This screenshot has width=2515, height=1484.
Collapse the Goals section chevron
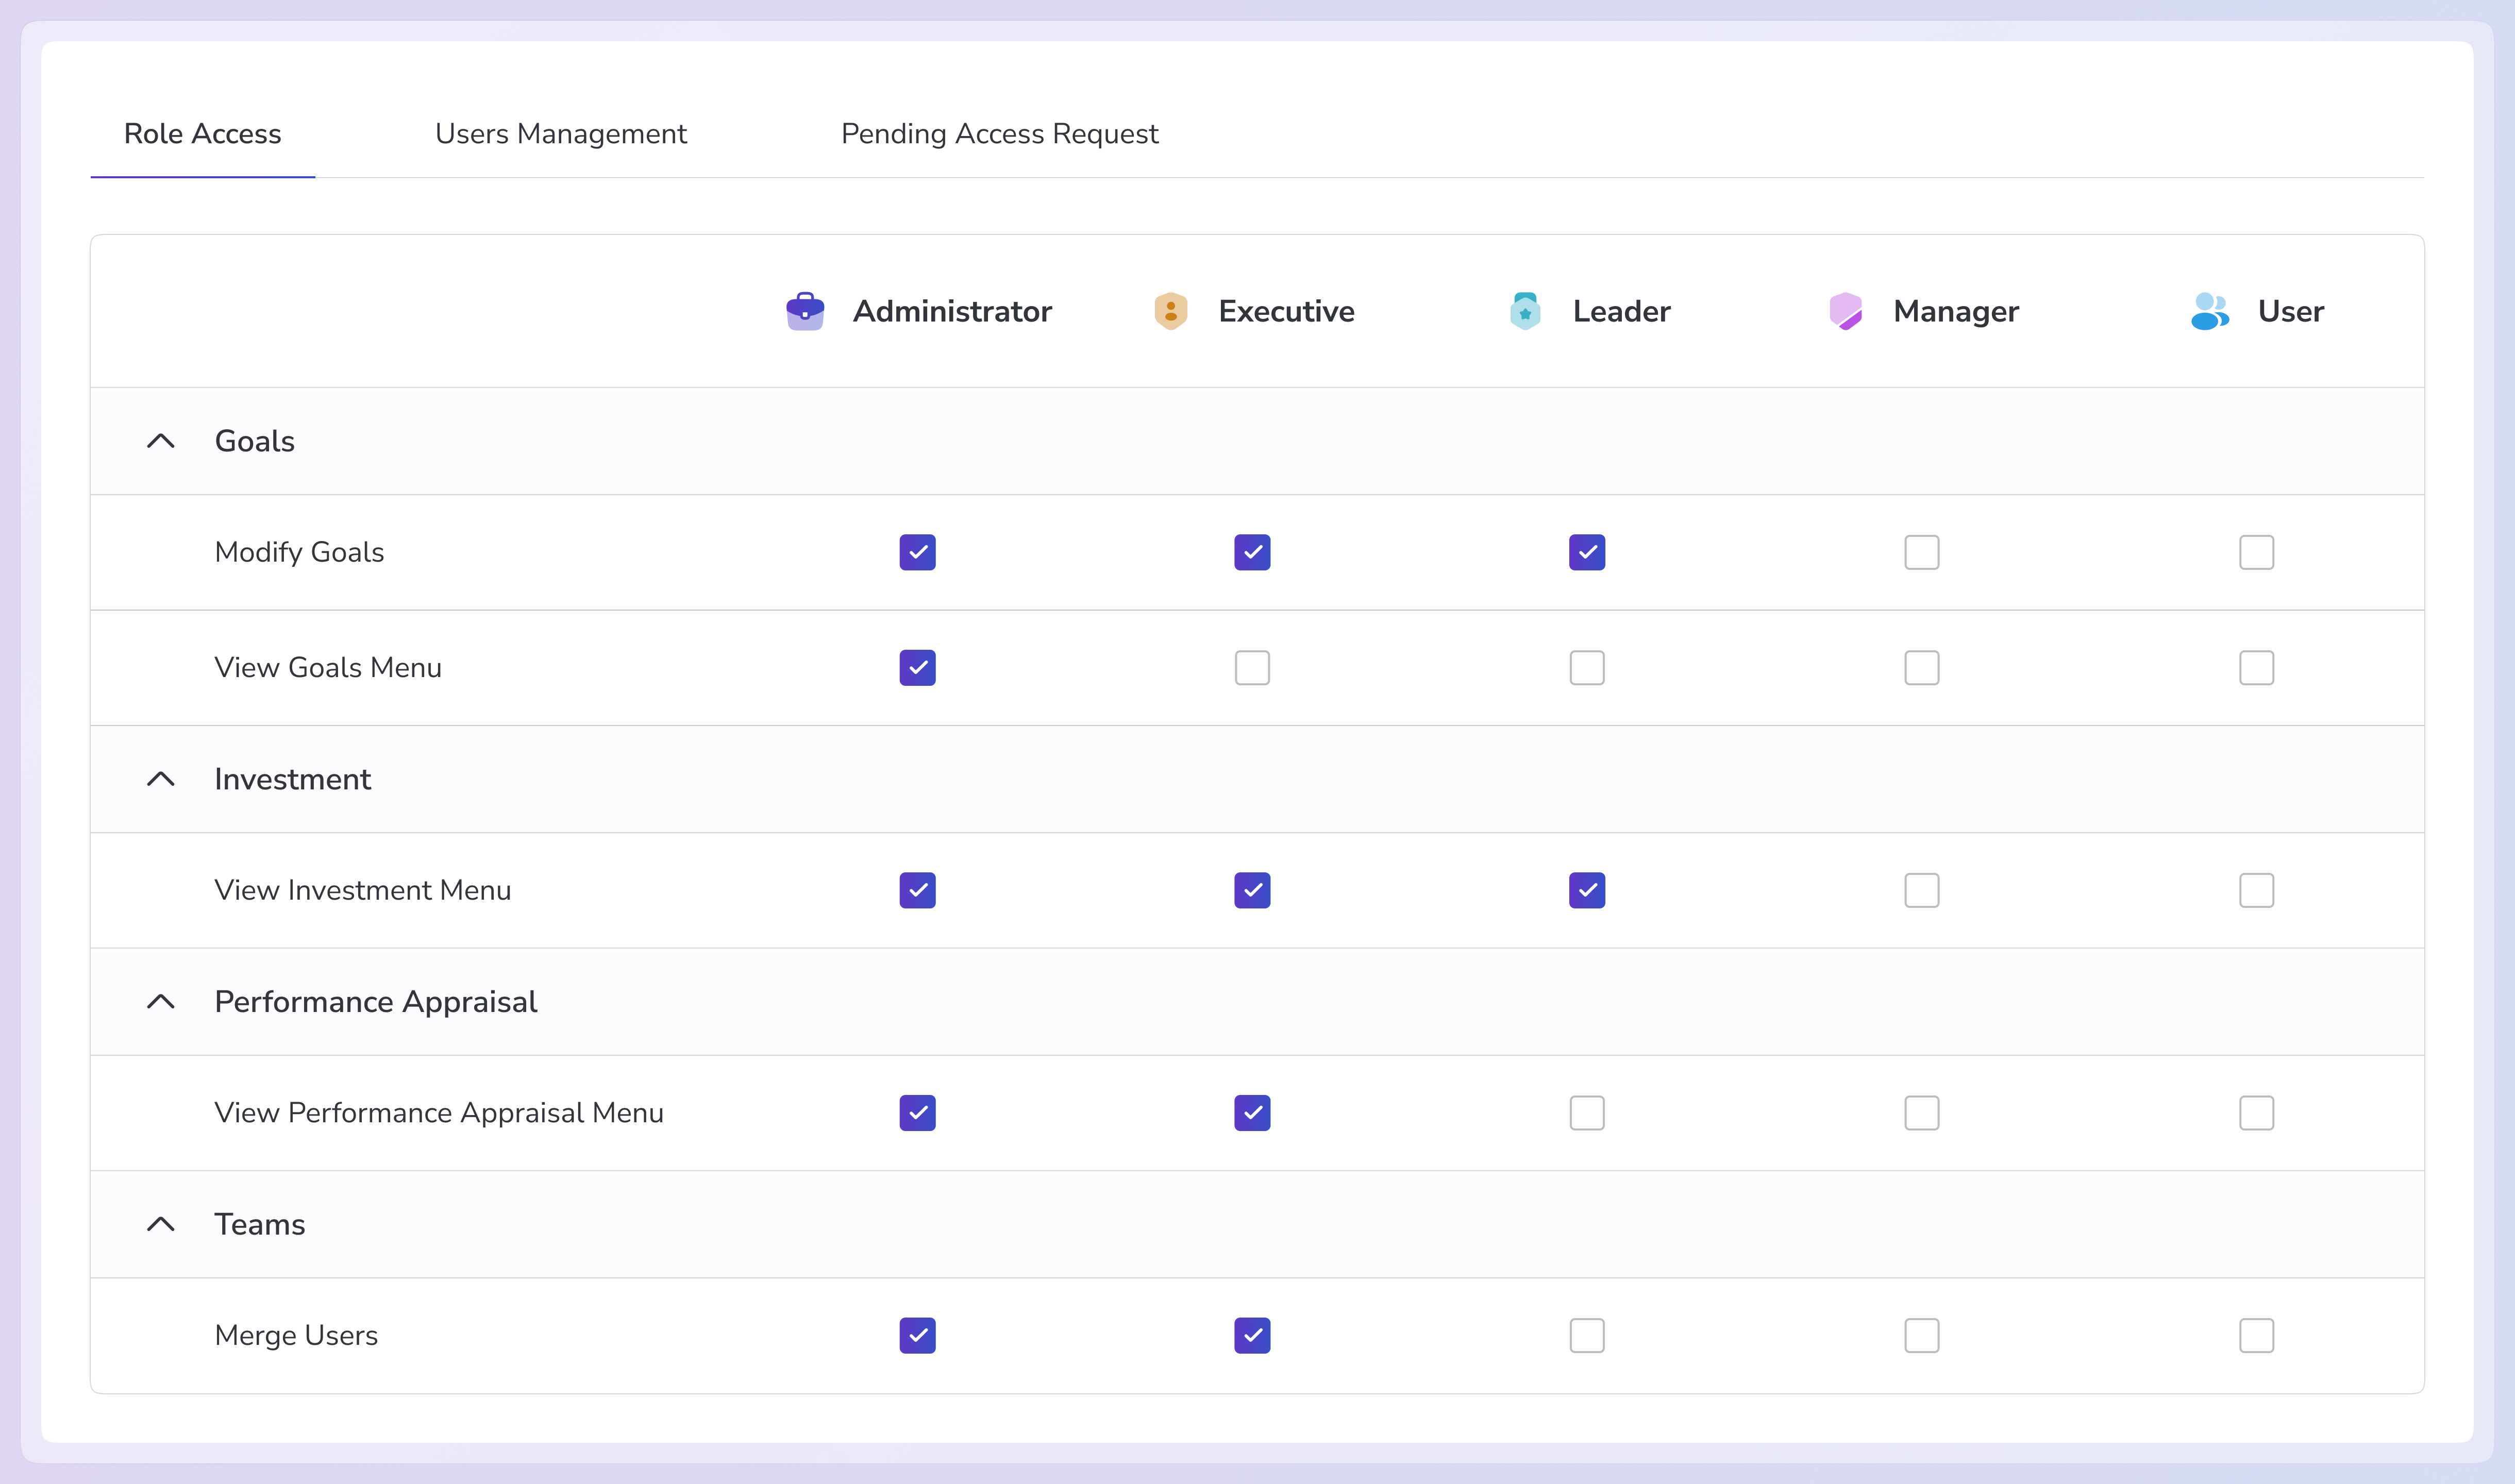[161, 441]
